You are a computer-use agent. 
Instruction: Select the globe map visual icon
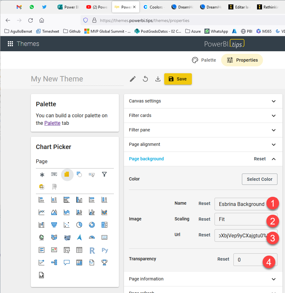click(41, 237)
